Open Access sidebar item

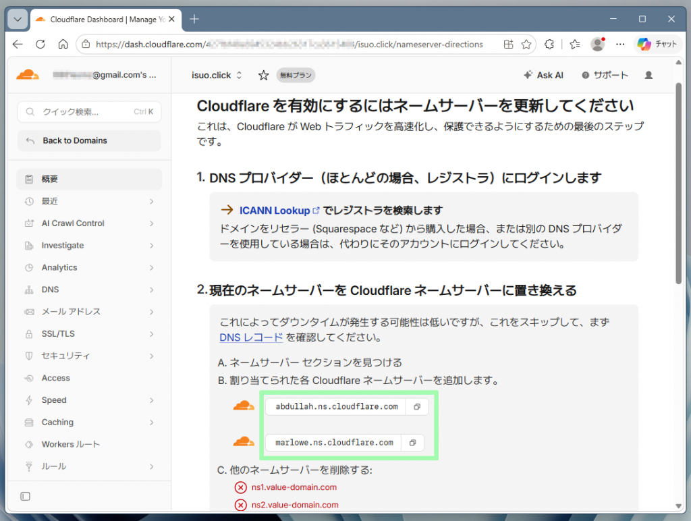[89, 378]
